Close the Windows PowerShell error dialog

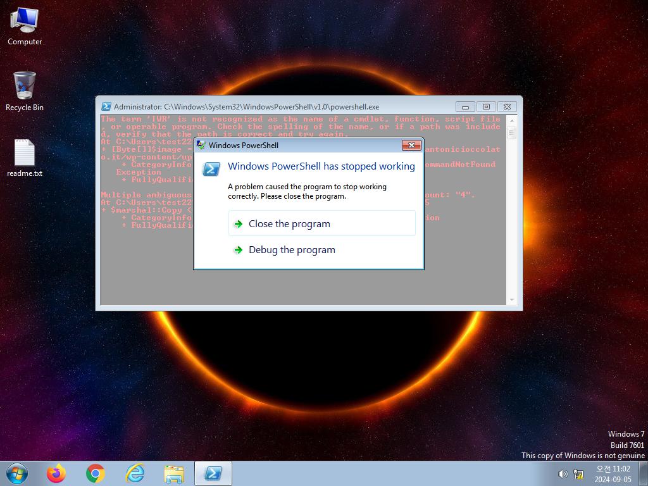[x=411, y=145]
